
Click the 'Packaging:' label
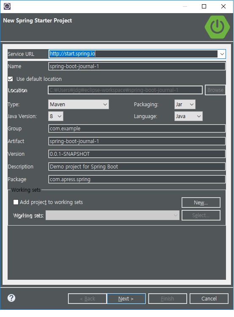(x=146, y=105)
